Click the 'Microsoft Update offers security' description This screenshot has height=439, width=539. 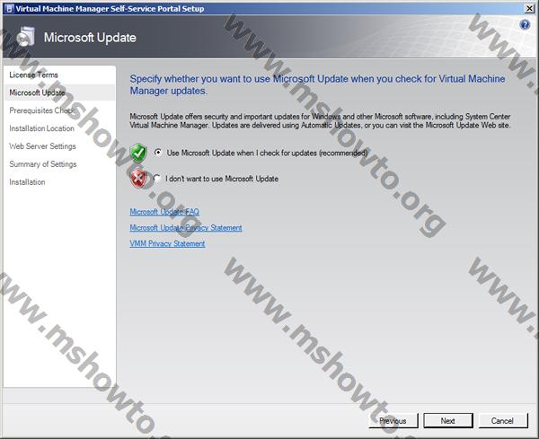coord(320,121)
